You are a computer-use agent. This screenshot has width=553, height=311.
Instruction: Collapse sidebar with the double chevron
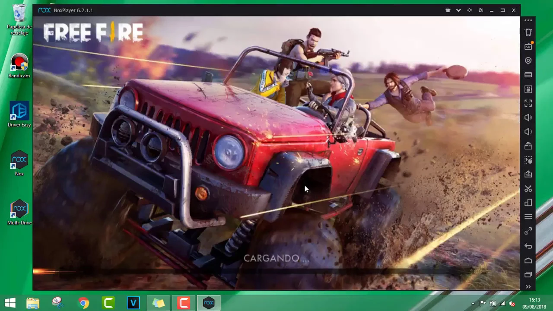pyautogui.click(x=528, y=286)
